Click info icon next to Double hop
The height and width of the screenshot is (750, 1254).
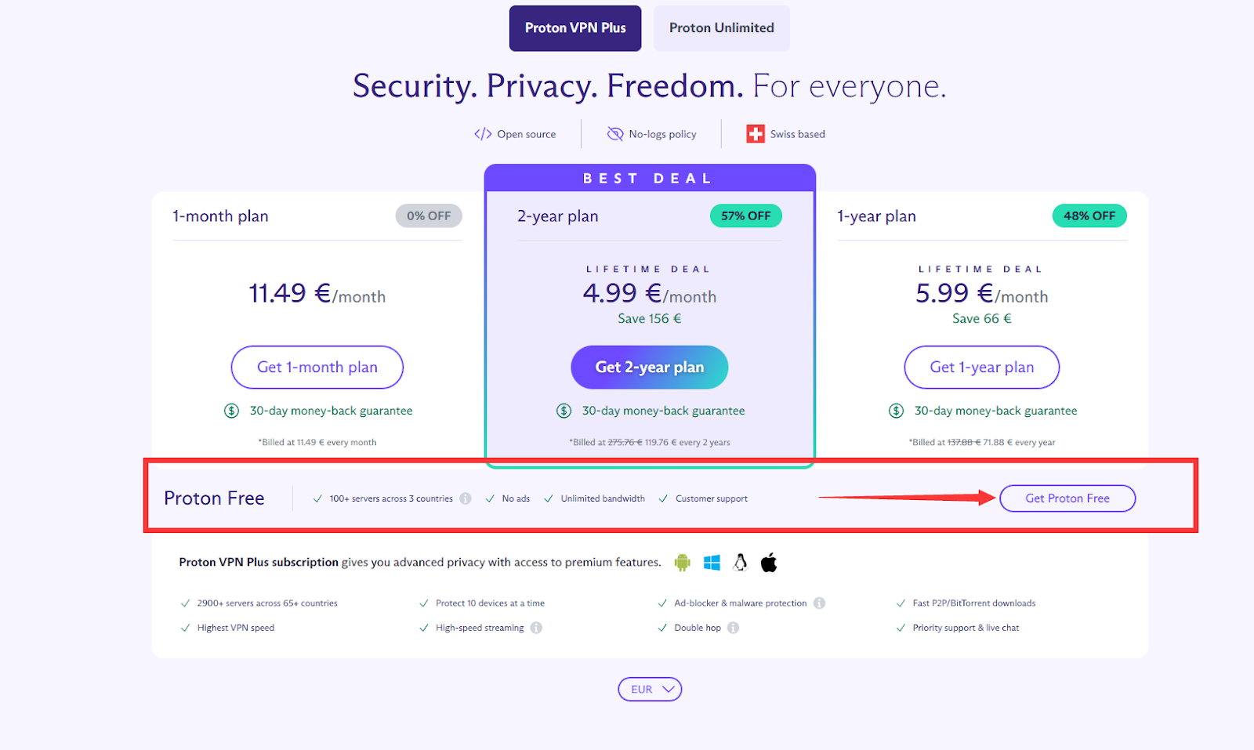(733, 628)
